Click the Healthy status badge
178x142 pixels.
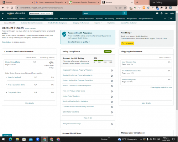(x=108, y=51)
